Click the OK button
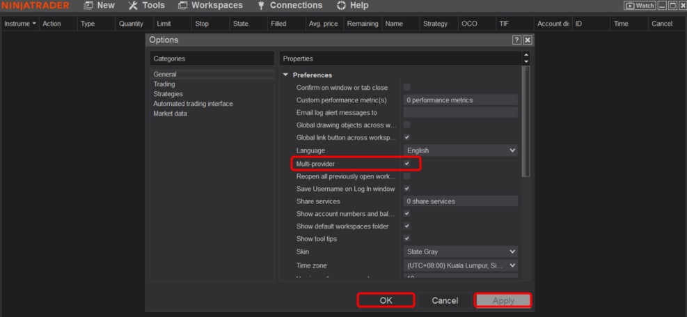Screen dimensions: 687x317 386,300
